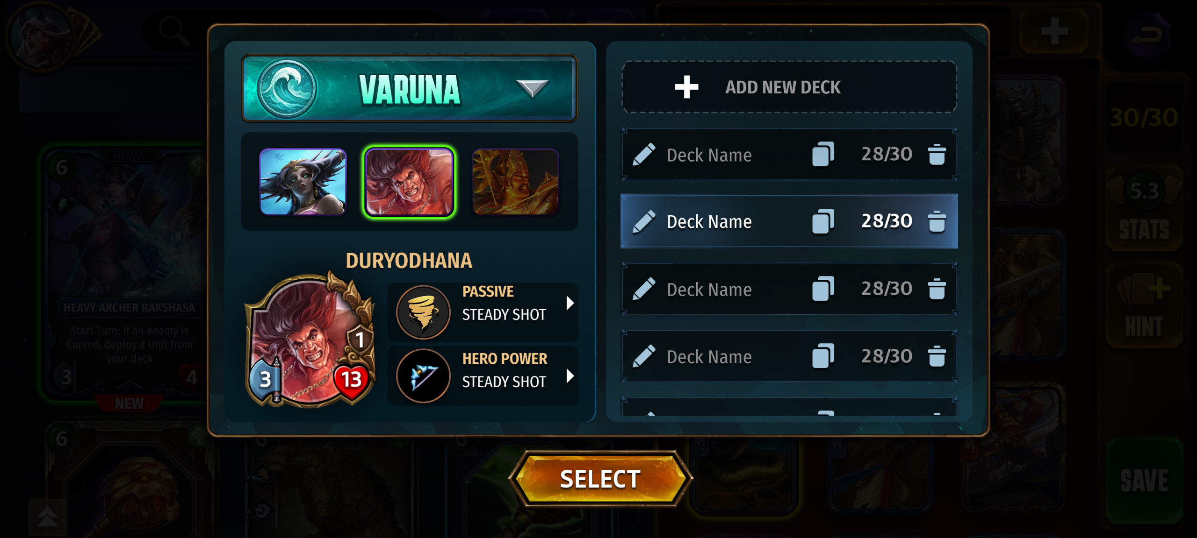Select the highlighted second deck row
Image resolution: width=1197 pixels, height=538 pixels.
point(789,221)
